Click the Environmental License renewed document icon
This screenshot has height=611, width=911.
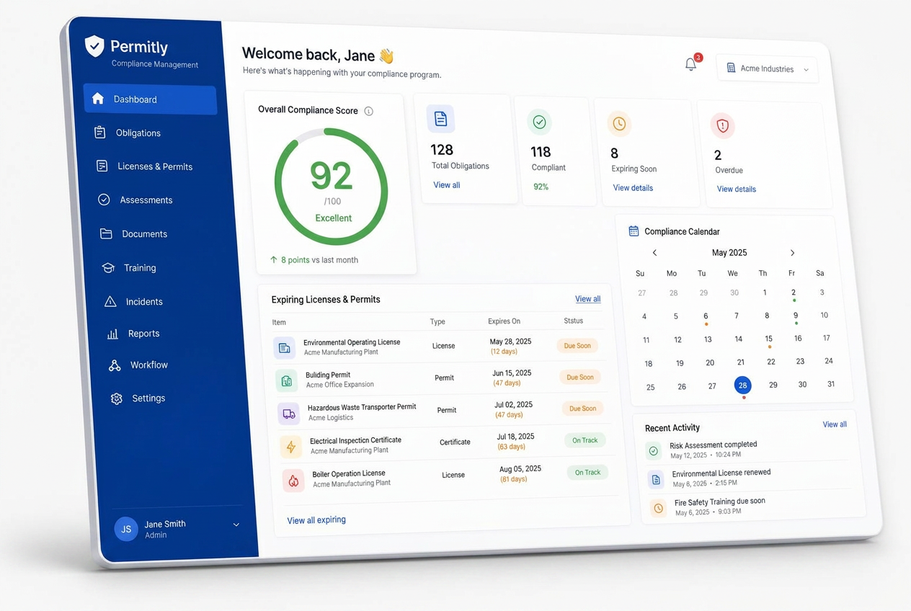click(x=656, y=479)
